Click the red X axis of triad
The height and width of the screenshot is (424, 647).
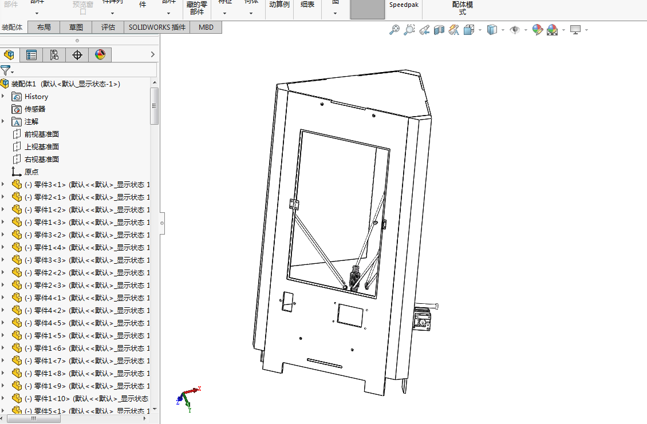(192, 390)
